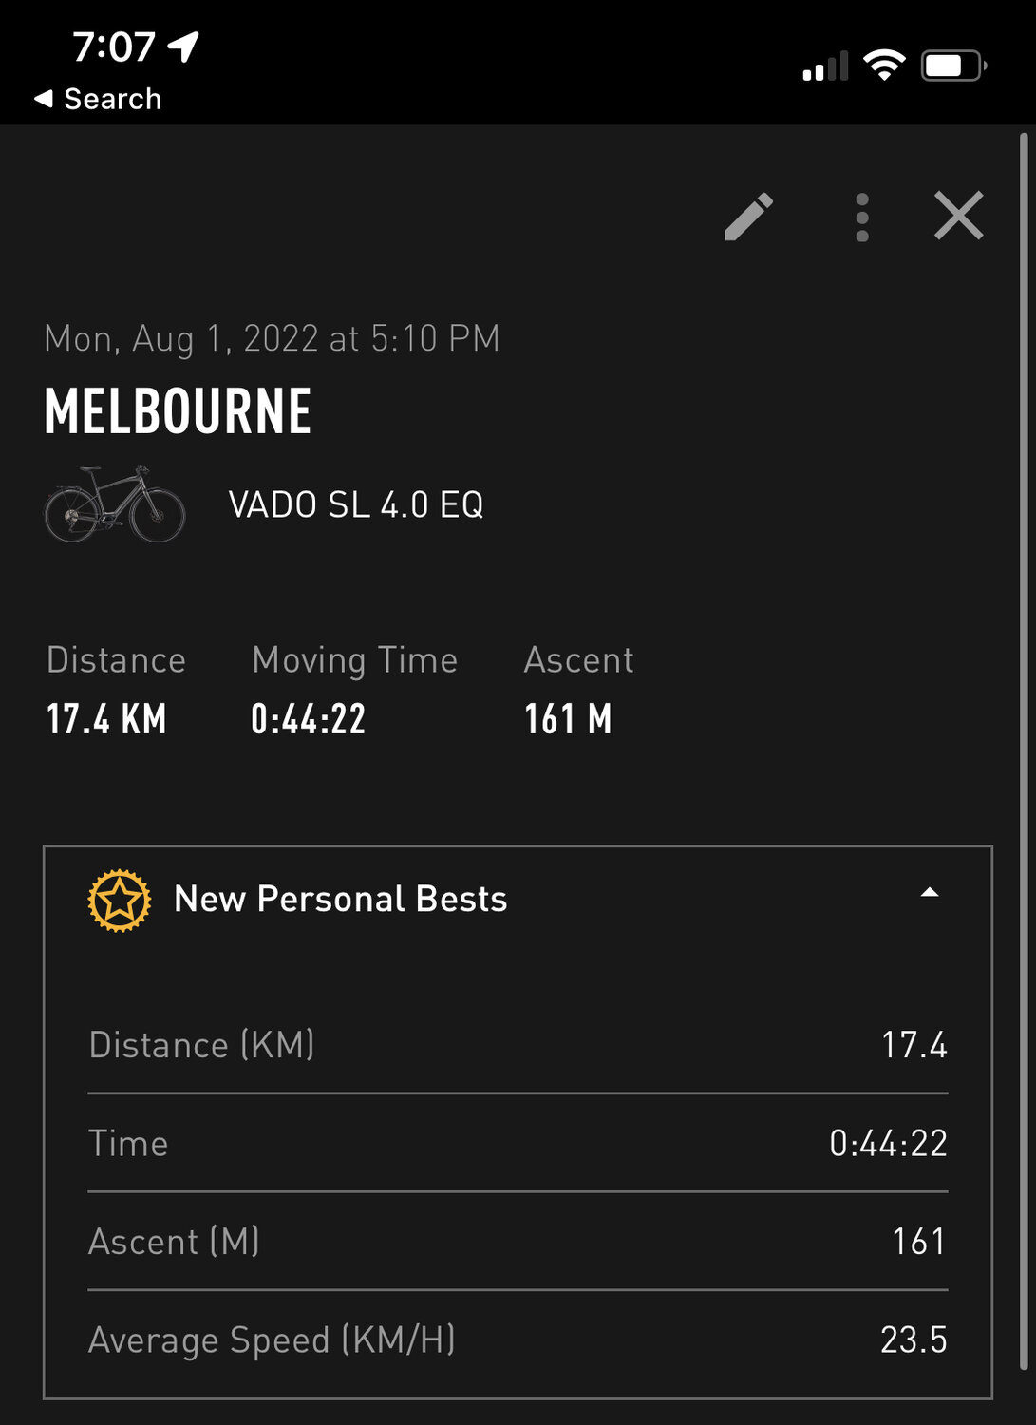Screen dimensions: 1036x1425
Task: Tap the Vado SL bike thumbnail
Action: 115,504
